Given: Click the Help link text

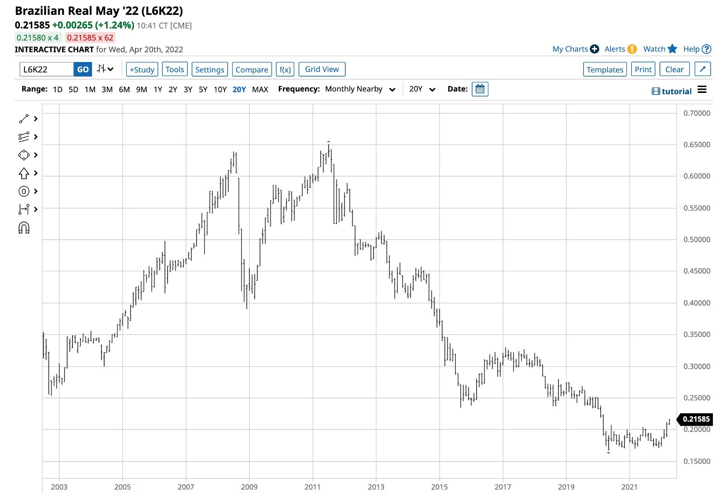Looking at the screenshot, I should [x=691, y=49].
